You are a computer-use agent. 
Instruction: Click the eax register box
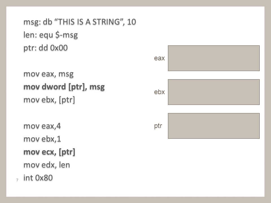[x=214, y=58]
